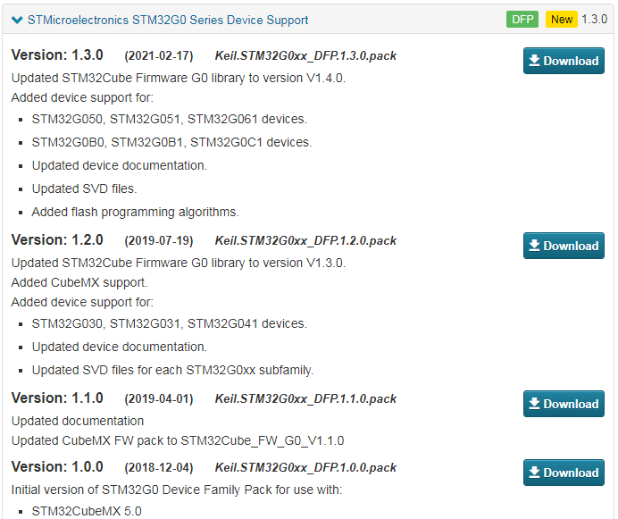The image size is (618, 519).
Task: Click the Keil.STM32G0xx_DFP.1.1.0.pack filename
Action: click(x=305, y=399)
